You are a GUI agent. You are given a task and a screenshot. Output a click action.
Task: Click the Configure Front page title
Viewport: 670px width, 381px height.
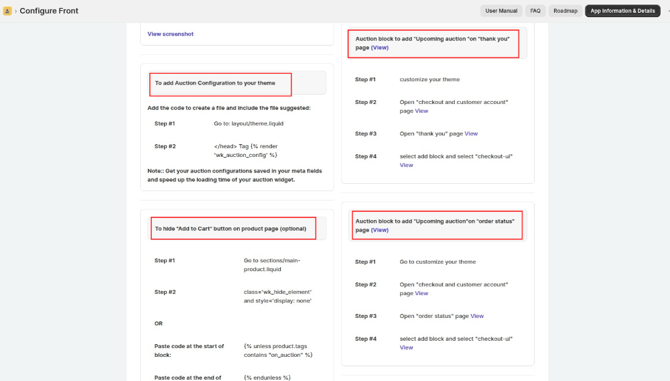(x=49, y=11)
